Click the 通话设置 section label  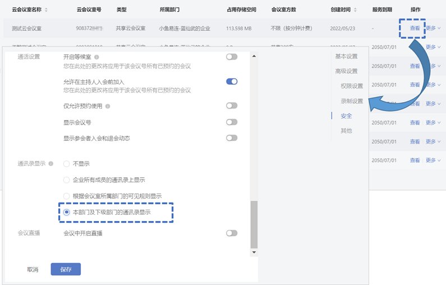coord(29,57)
